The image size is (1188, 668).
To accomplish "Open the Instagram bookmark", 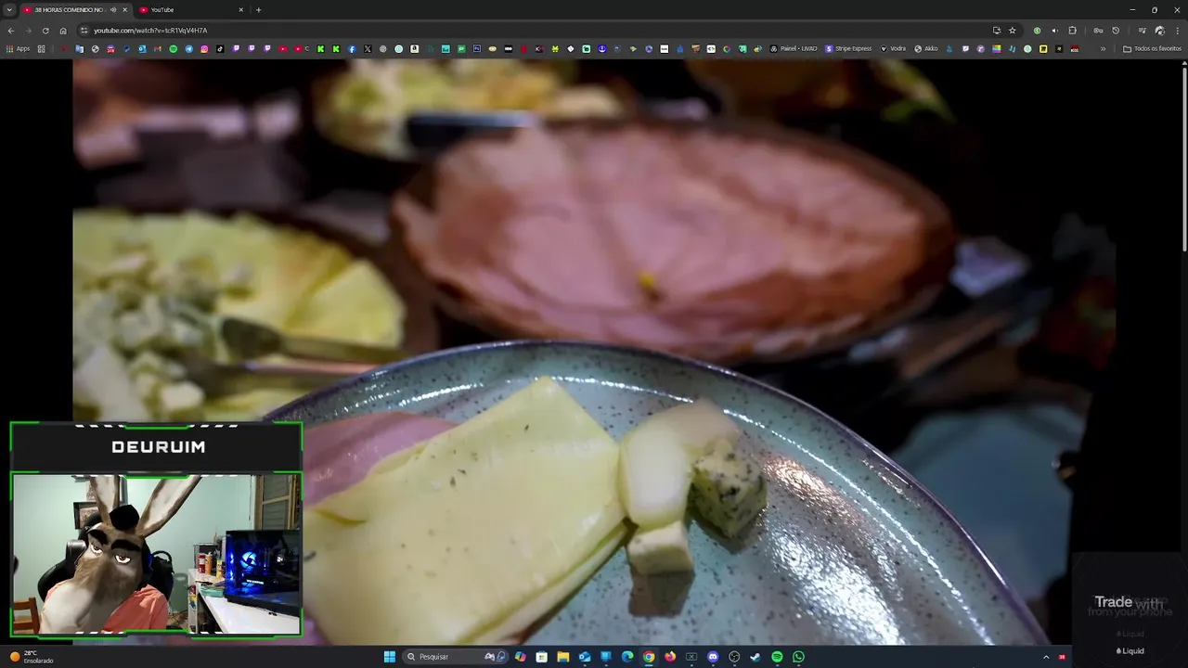I will 204,48.
